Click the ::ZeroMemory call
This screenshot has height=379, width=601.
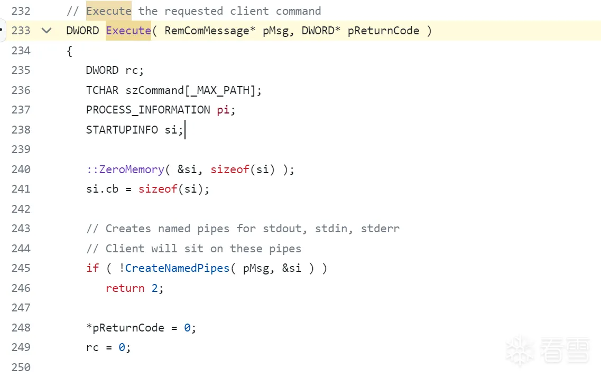pyautogui.click(x=125, y=169)
